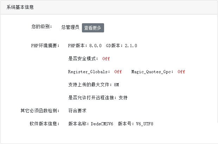This screenshot has width=218, height=144.
Task: Click the PHP环境摘要 label
Action: point(45,45)
